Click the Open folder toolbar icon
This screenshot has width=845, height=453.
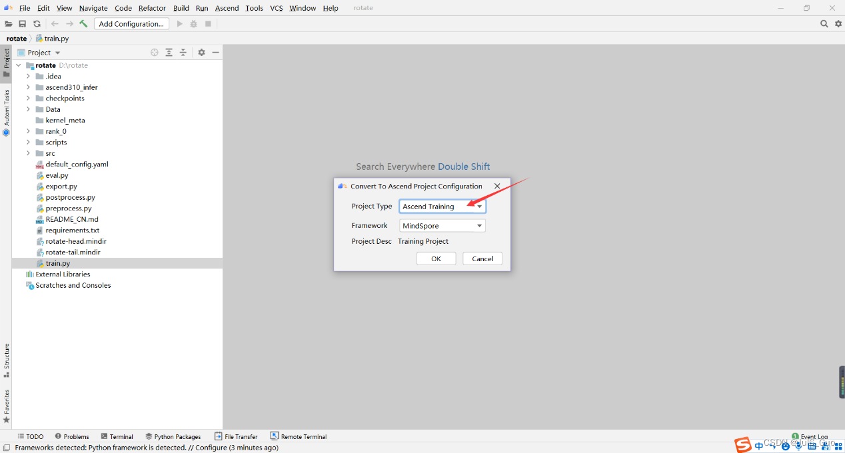(x=9, y=24)
